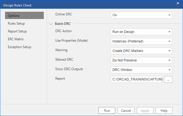Image resolution: width=183 pixels, height=116 pixels.
Task: Open the Rules Setup page
Action: pos(16,23)
